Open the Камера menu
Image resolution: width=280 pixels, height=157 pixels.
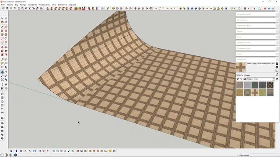(x=23, y=5)
